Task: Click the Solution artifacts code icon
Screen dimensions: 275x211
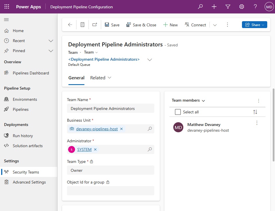Action: (x=7, y=146)
